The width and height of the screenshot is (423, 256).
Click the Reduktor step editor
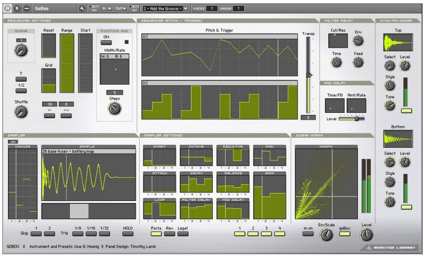[233, 157]
